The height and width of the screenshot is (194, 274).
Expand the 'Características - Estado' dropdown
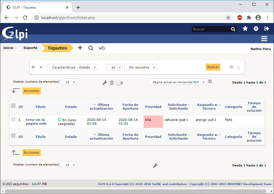tap(72, 67)
